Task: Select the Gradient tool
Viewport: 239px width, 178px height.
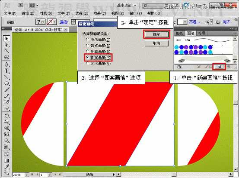Action: tap(6, 160)
